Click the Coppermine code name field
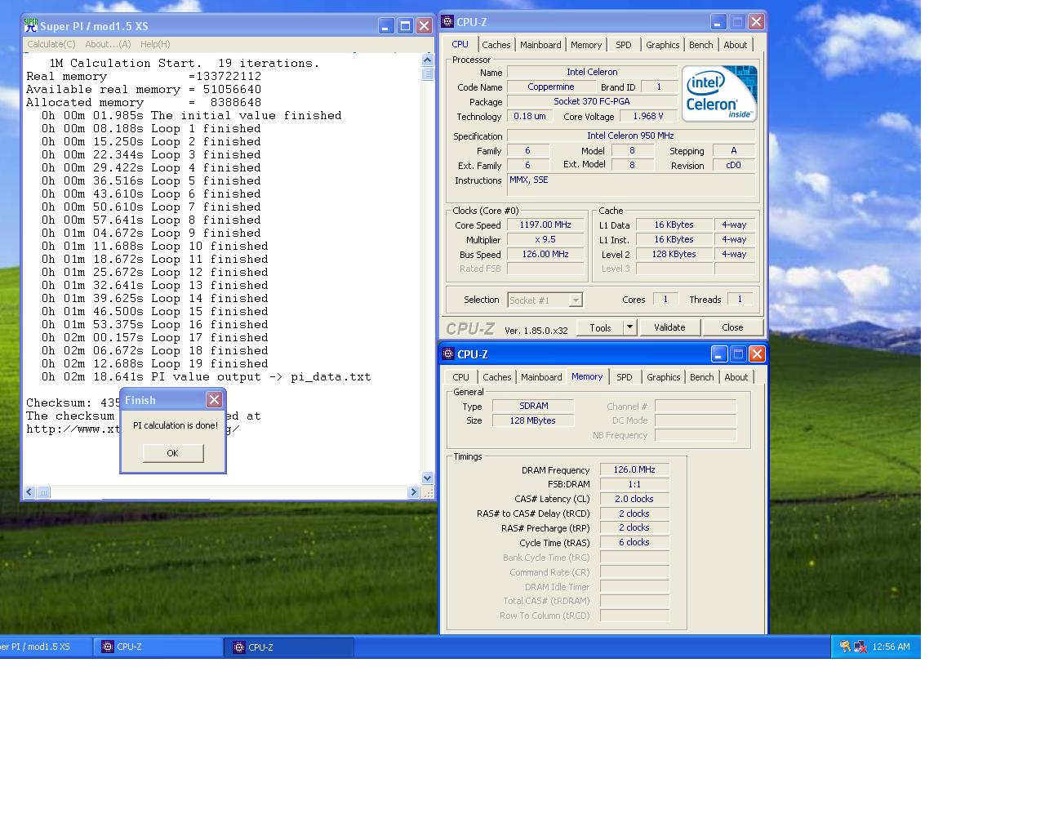This screenshot has width=1045, height=836. tap(551, 87)
